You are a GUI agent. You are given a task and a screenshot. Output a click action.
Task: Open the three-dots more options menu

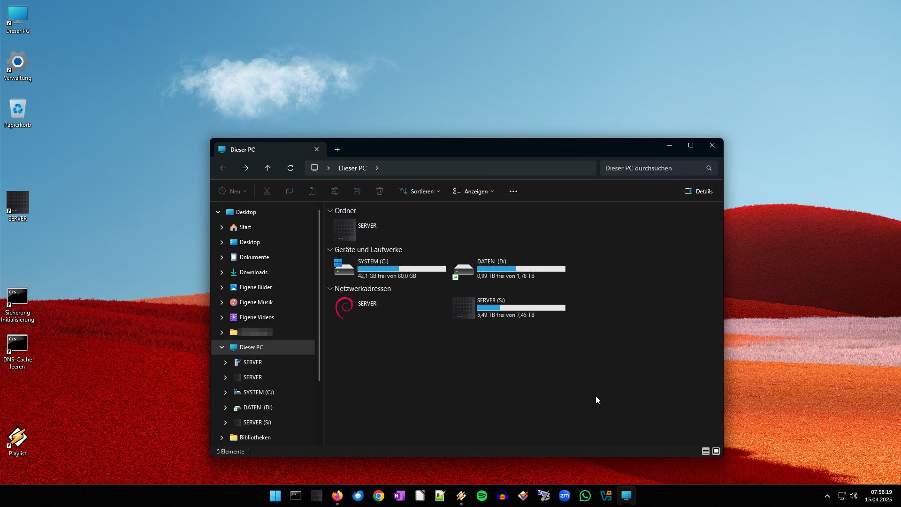(513, 192)
